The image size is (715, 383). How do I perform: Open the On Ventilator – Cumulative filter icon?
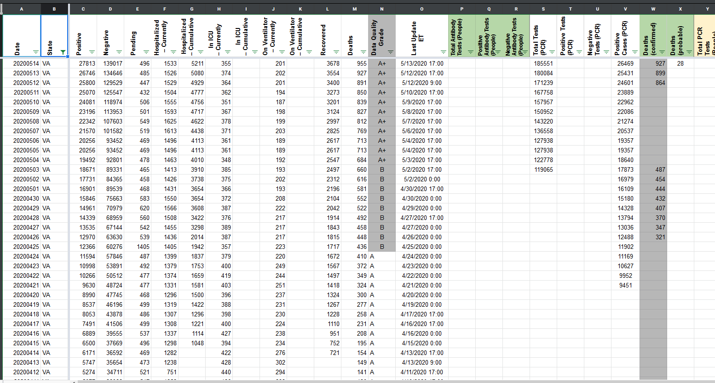[x=309, y=52]
